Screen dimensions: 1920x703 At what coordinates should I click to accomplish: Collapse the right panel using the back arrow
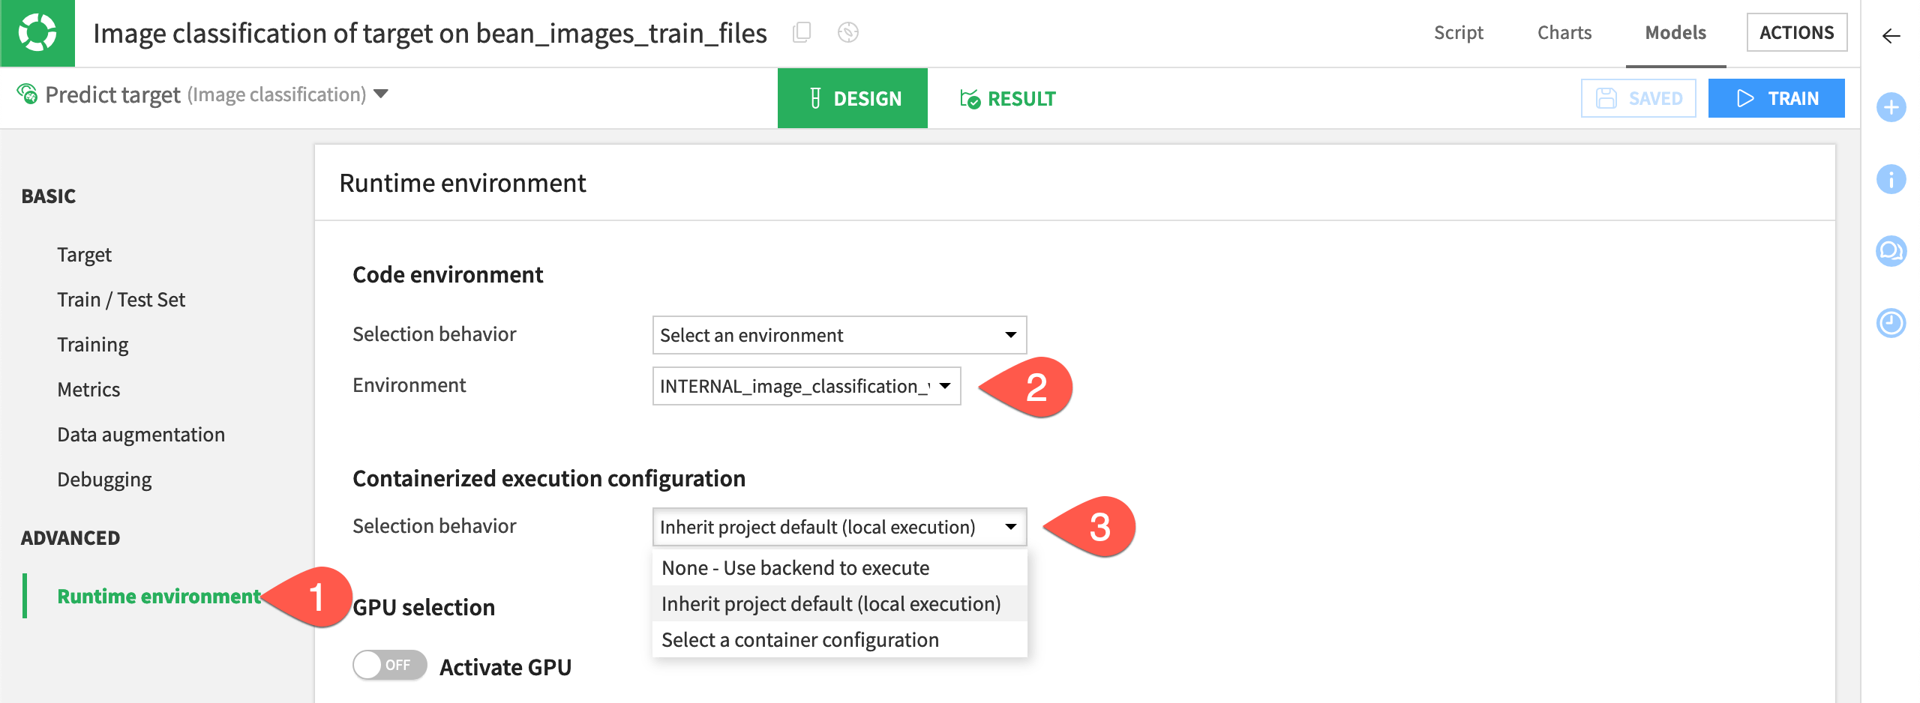(1891, 33)
